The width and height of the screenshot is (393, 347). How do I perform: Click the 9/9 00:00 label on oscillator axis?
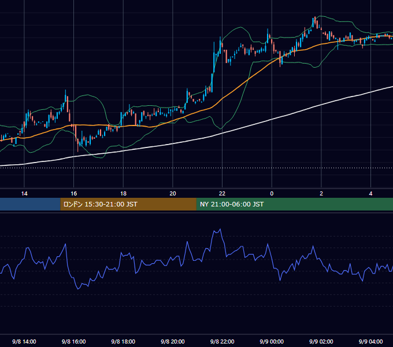272,341
